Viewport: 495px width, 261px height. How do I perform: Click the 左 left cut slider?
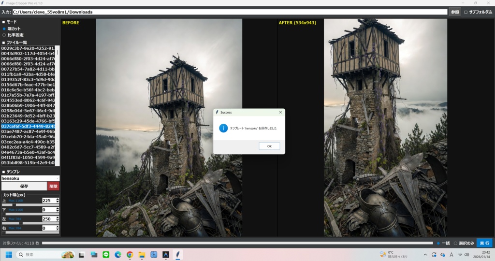tap(30, 223)
